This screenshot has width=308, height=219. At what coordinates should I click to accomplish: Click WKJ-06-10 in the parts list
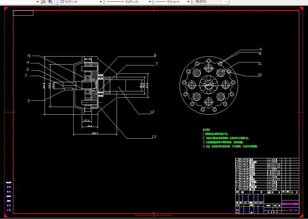pyautogui.click(x=244, y=167)
